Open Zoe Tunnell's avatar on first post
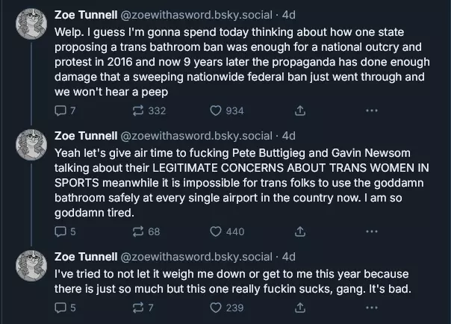 32,25
